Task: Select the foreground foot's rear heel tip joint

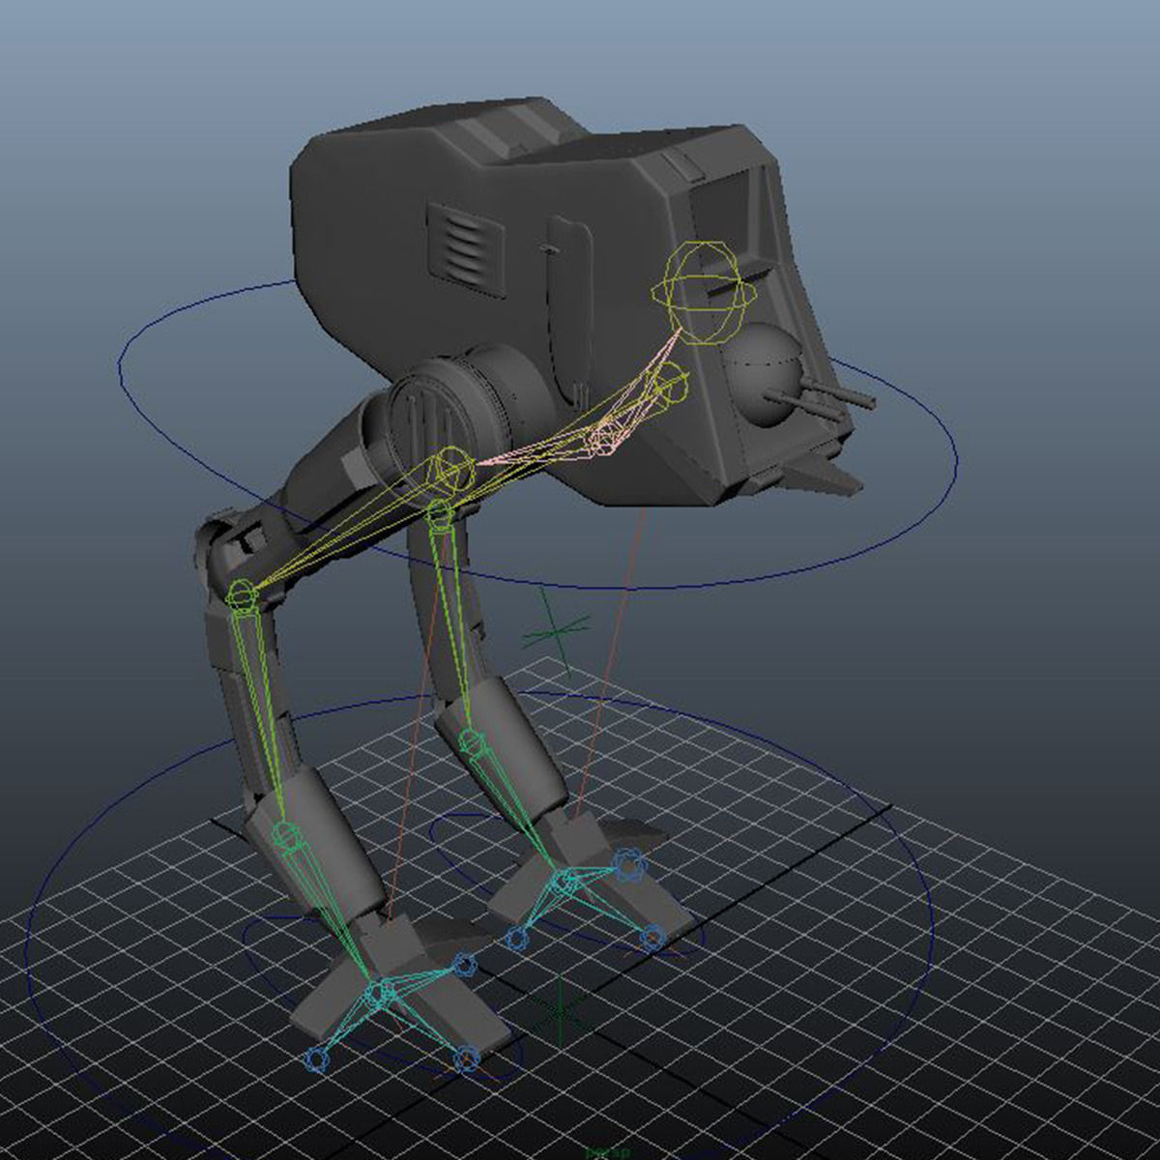Action: [466, 965]
